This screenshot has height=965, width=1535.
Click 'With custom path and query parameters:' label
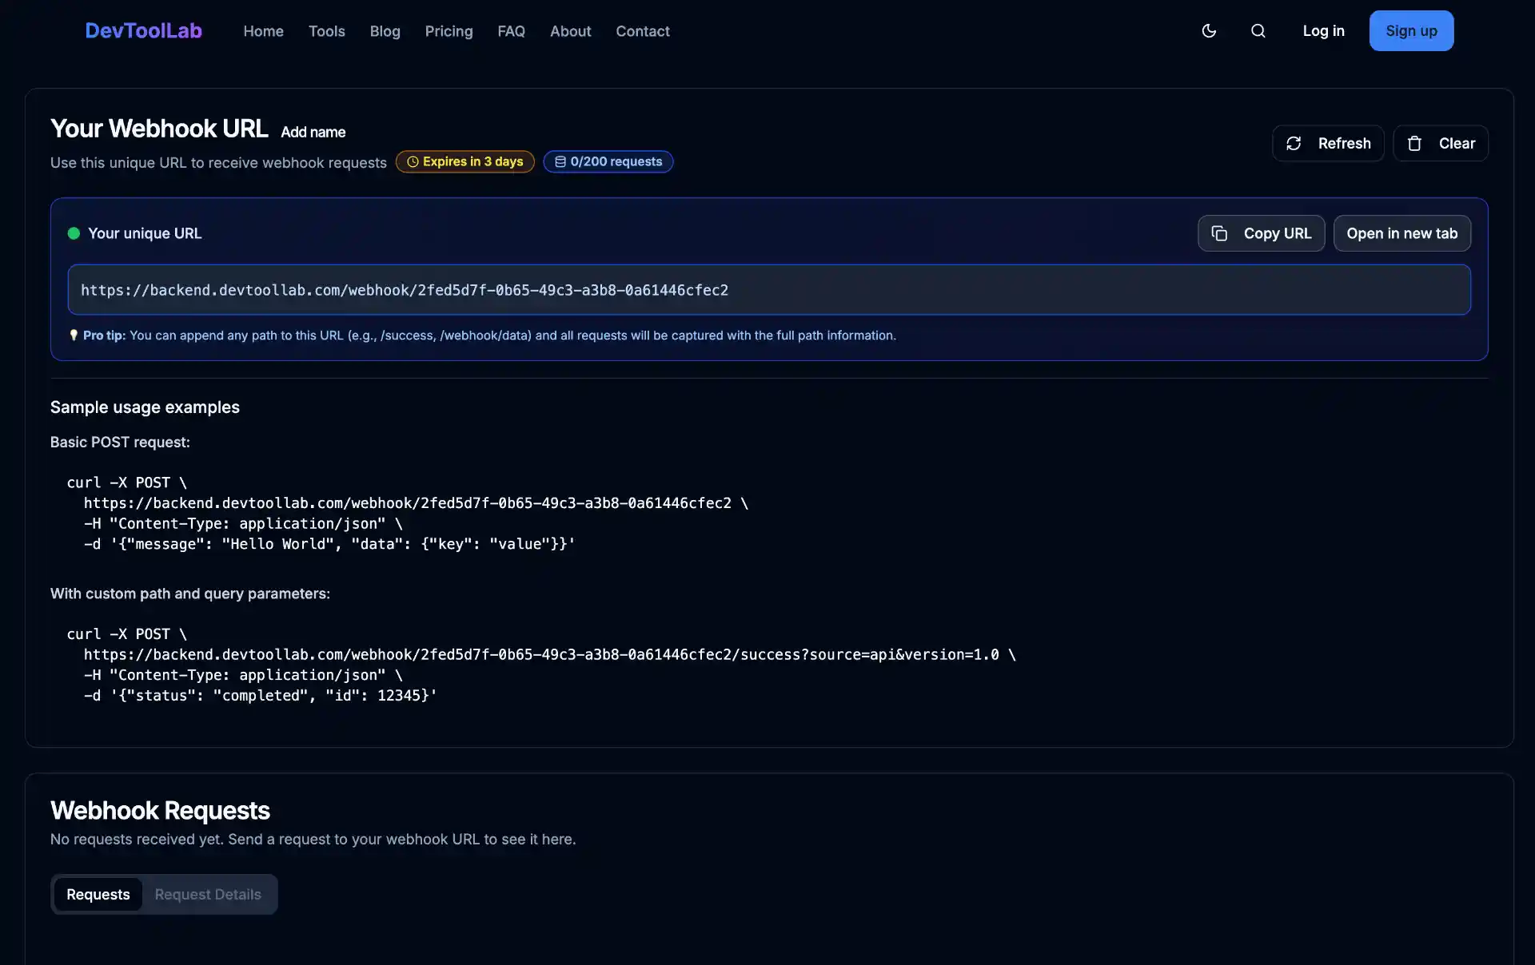point(190,594)
